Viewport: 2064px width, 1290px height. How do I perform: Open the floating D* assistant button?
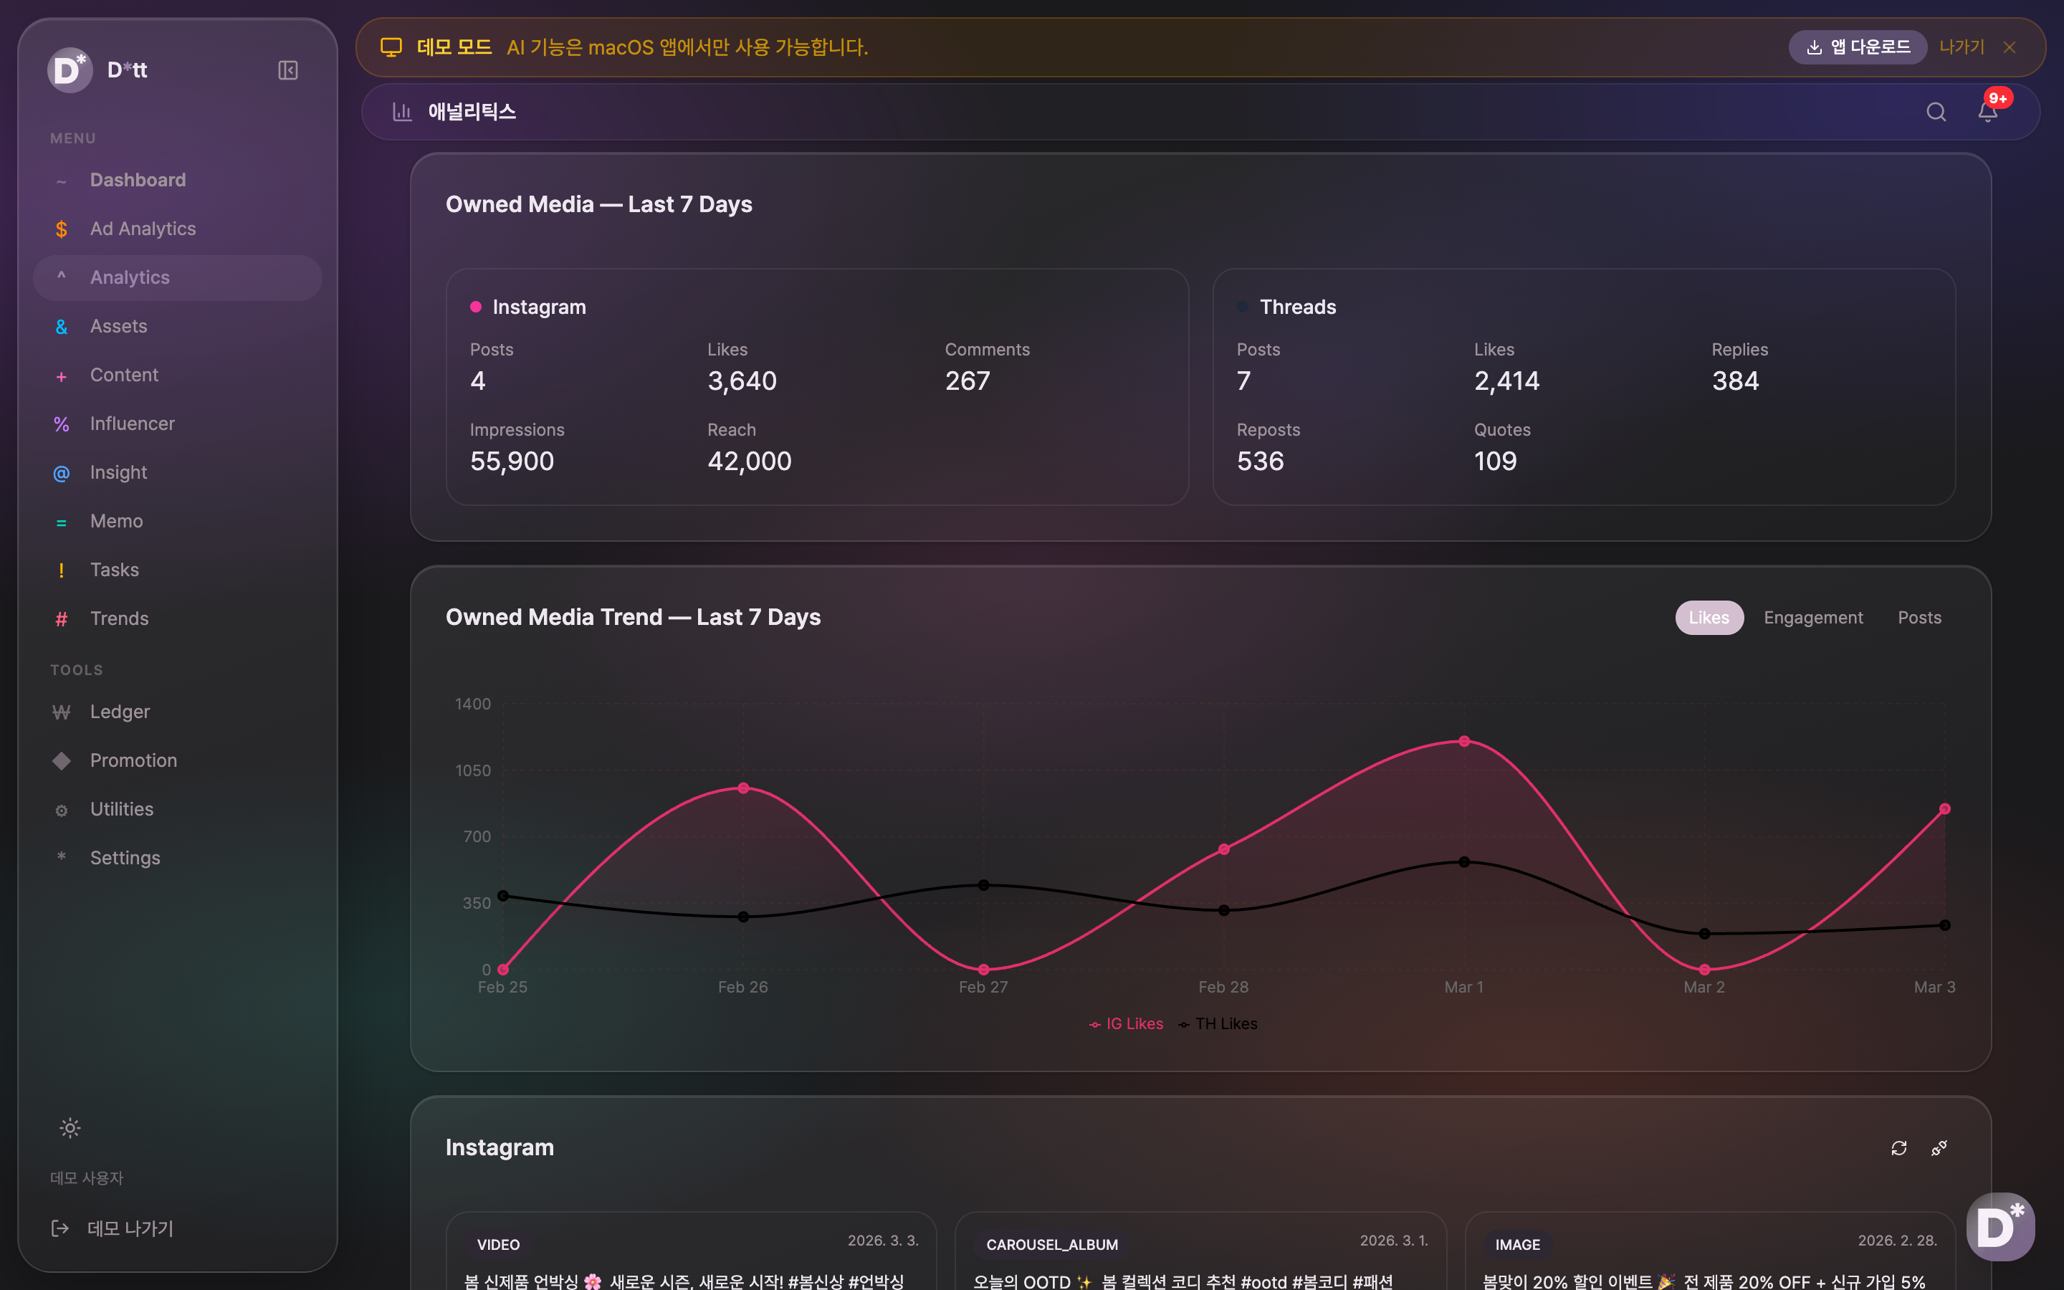point(2000,1226)
